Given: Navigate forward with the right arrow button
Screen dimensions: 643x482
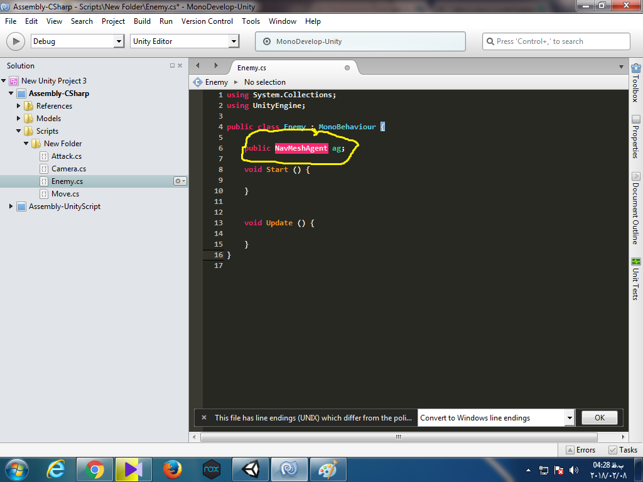Looking at the screenshot, I should pos(216,65).
